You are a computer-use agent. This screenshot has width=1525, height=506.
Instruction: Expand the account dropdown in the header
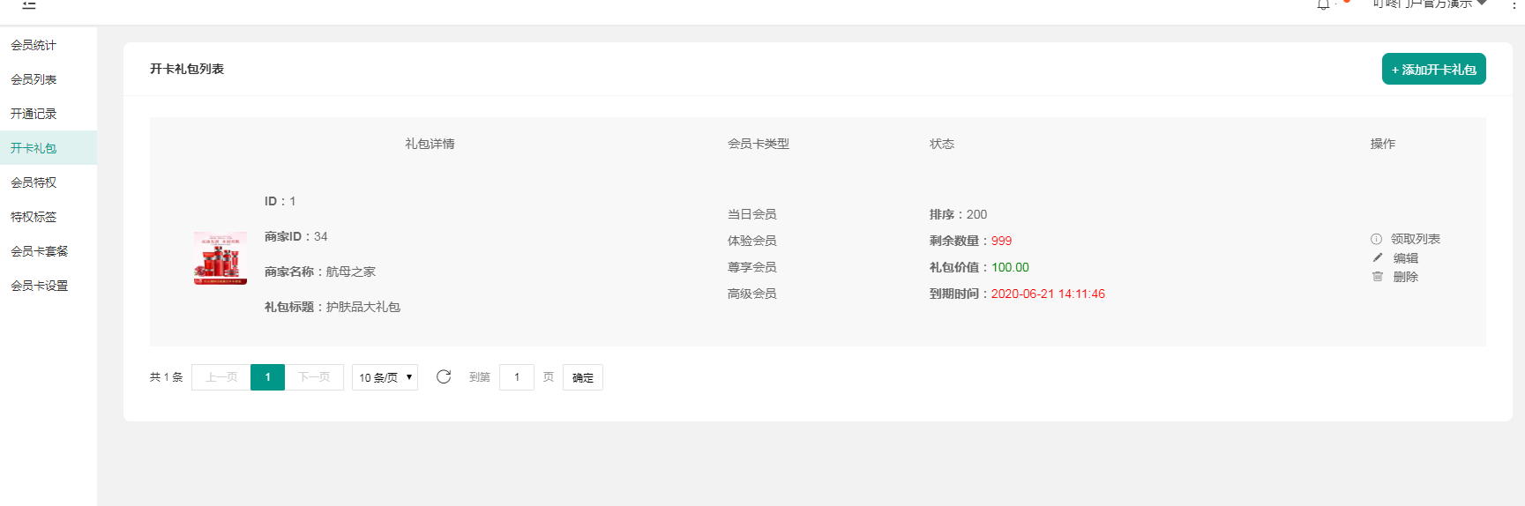click(x=1429, y=4)
